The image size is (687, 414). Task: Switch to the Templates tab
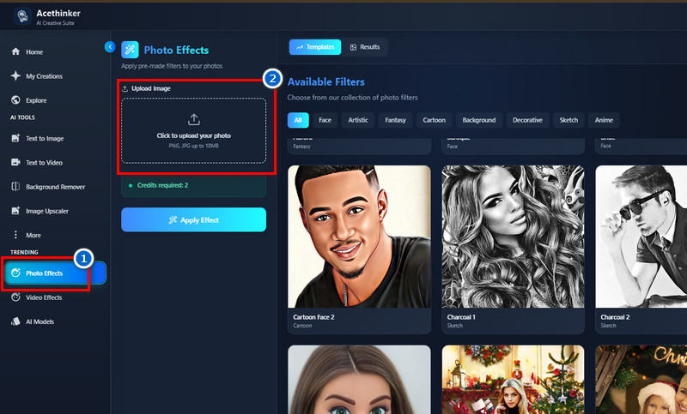pos(315,47)
